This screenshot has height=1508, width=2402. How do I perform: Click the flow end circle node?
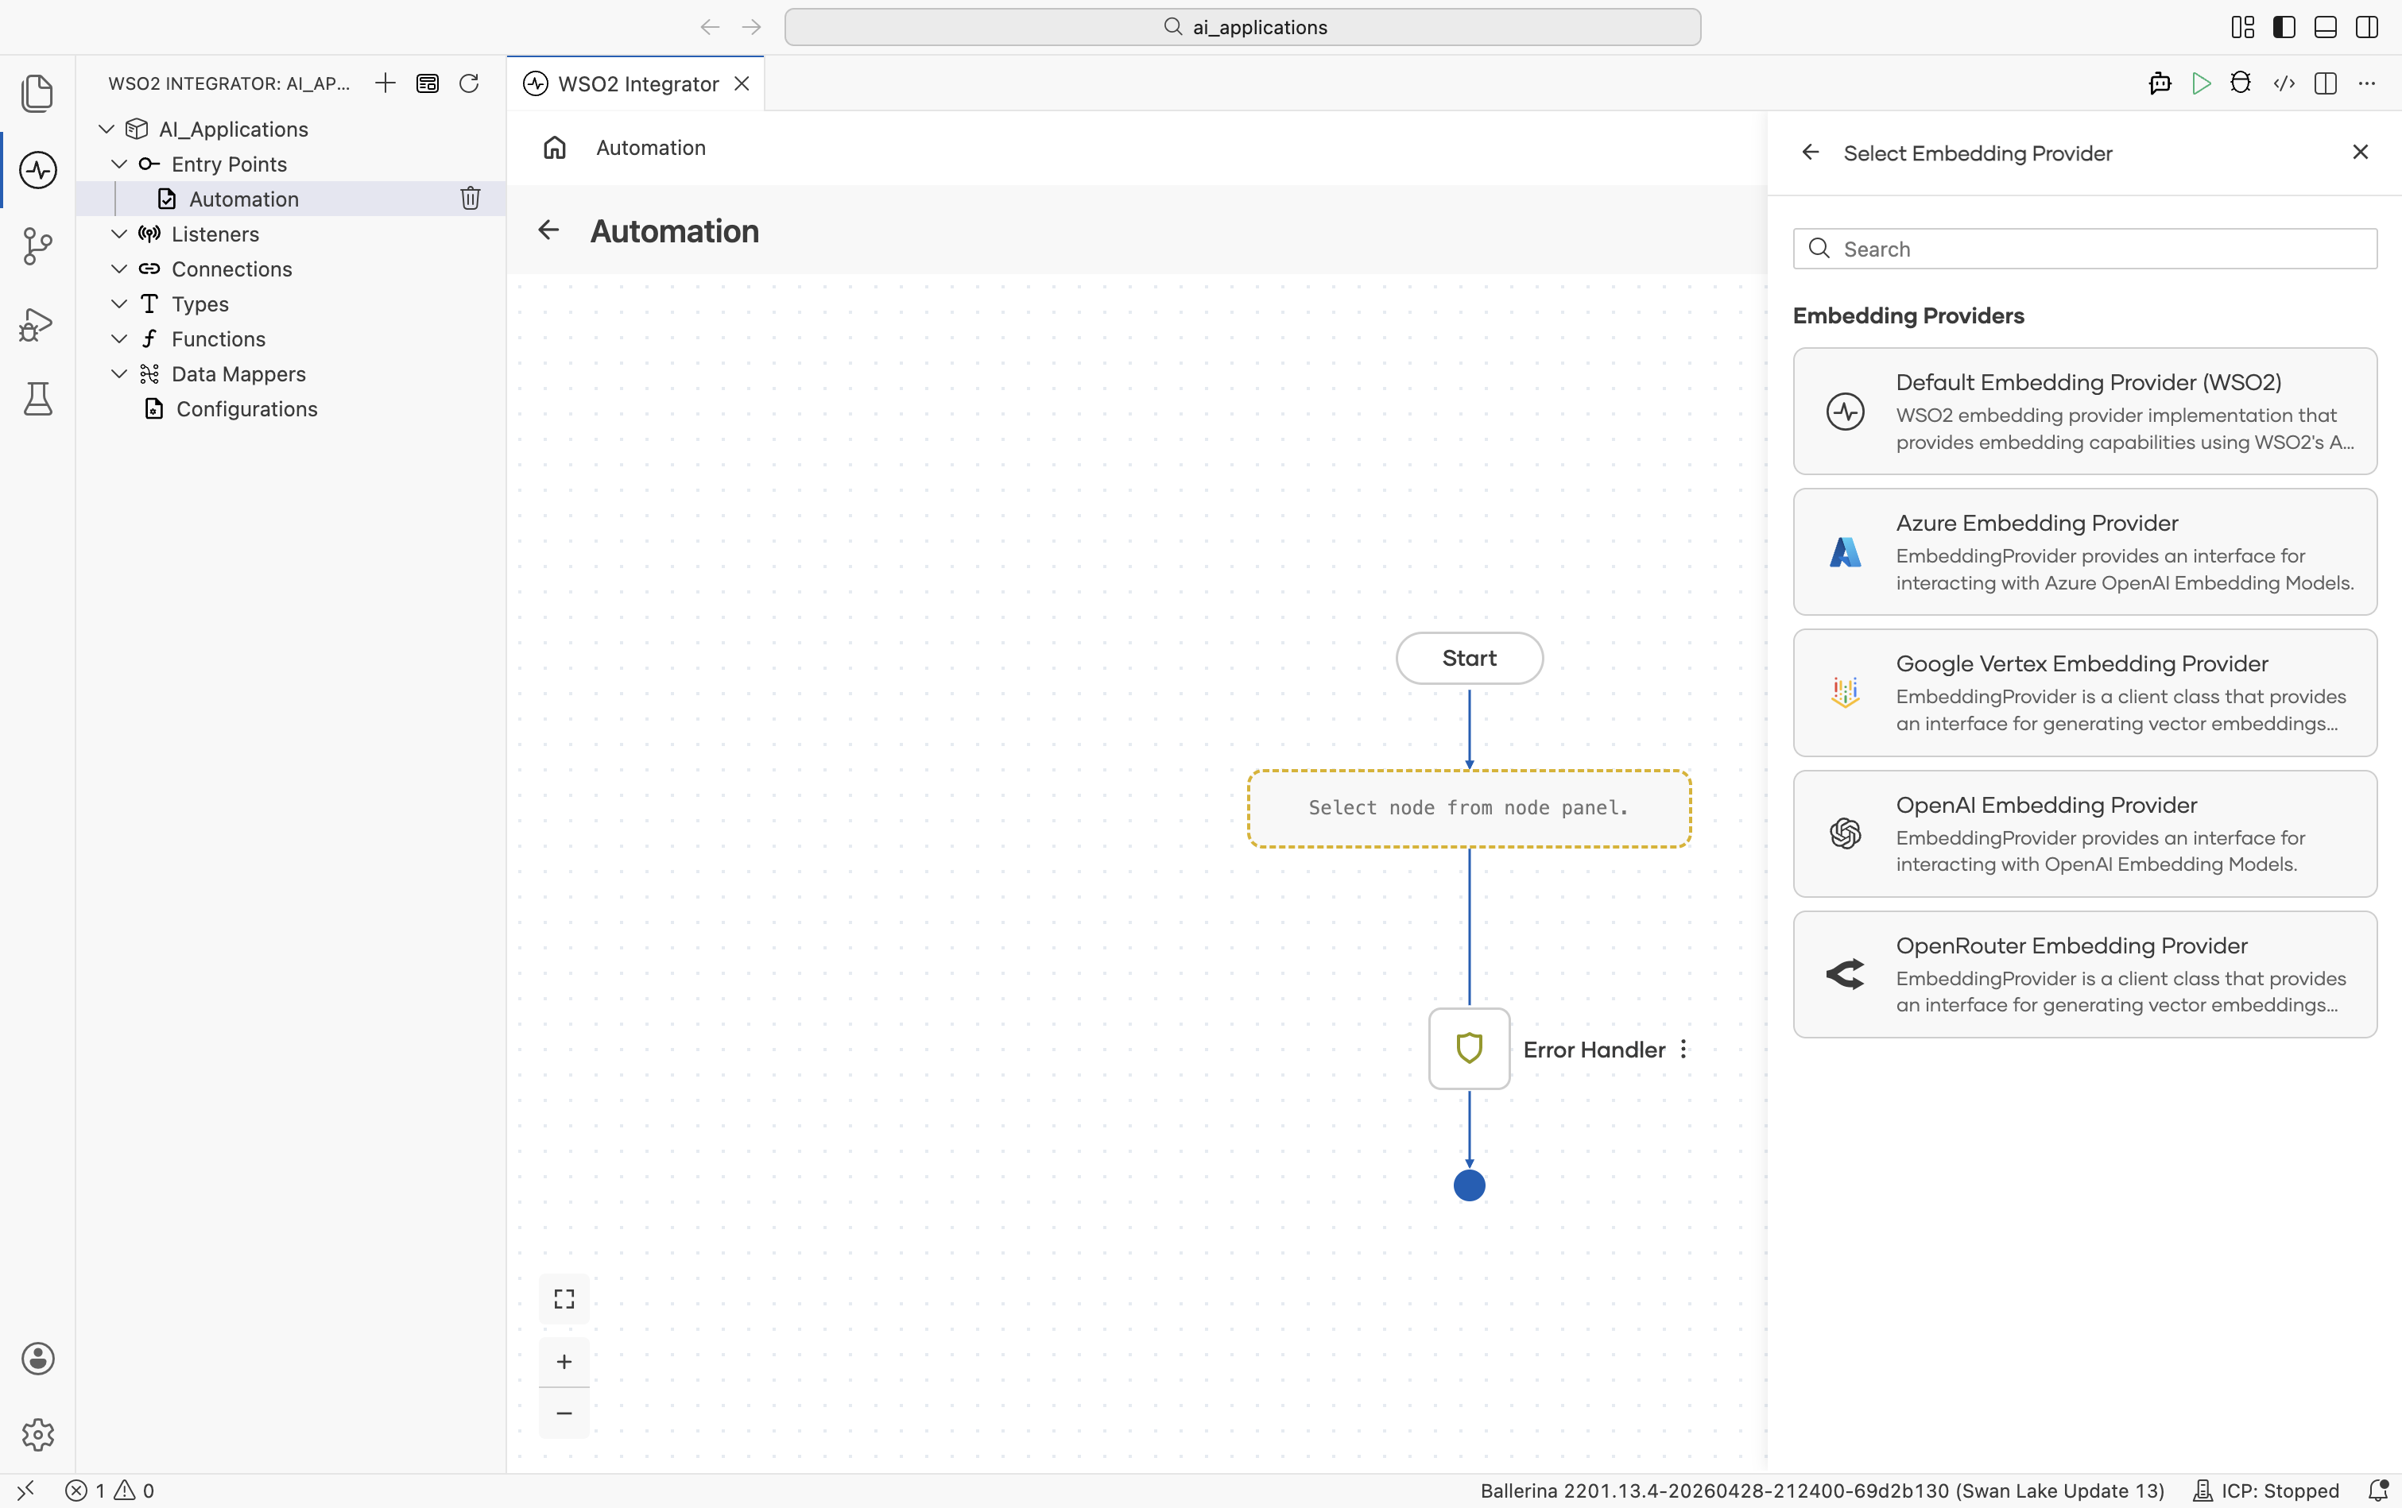coord(1470,1185)
